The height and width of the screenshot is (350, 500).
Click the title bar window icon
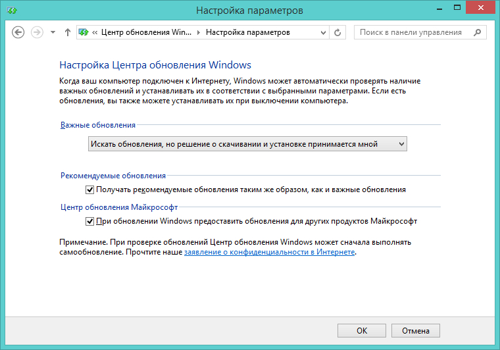(12, 11)
